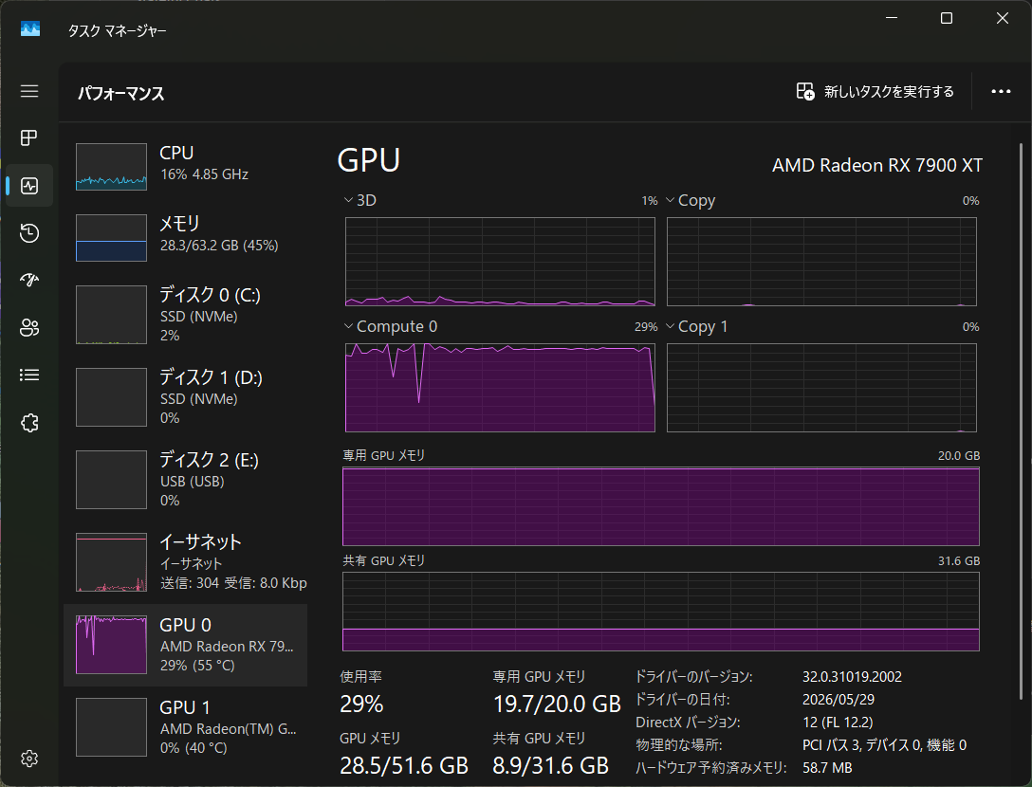The height and width of the screenshot is (787, 1032).
Task: Go to the Processes page icon
Action: coord(29,138)
